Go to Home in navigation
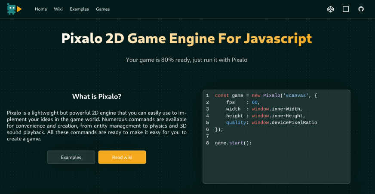The height and width of the screenshot is (194, 375). [41, 9]
